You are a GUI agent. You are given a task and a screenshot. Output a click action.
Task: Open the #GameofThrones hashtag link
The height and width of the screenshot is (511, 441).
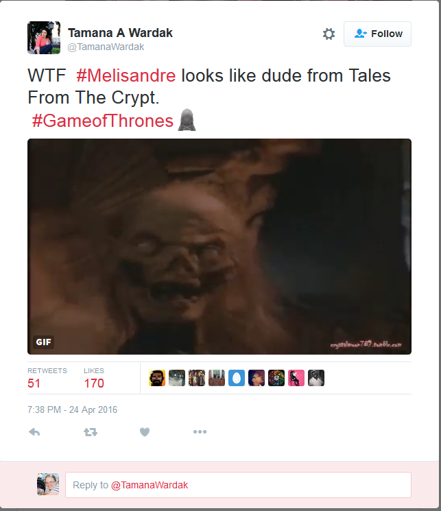(103, 121)
